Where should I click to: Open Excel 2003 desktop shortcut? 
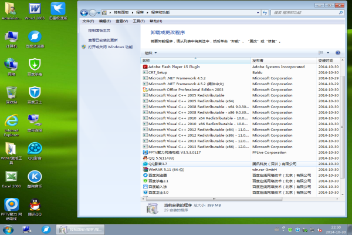[x=11, y=179]
